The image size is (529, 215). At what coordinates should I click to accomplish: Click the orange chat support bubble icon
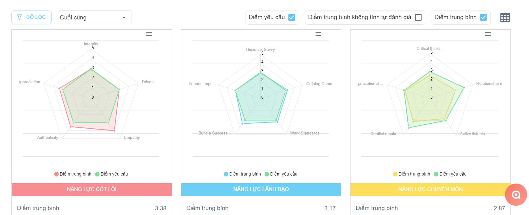click(x=516, y=195)
